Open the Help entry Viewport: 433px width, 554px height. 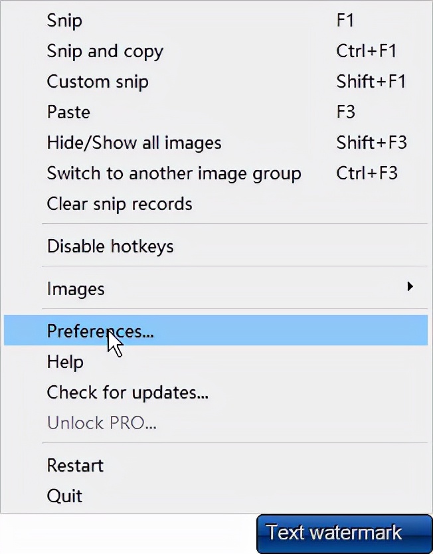pyautogui.click(x=65, y=362)
